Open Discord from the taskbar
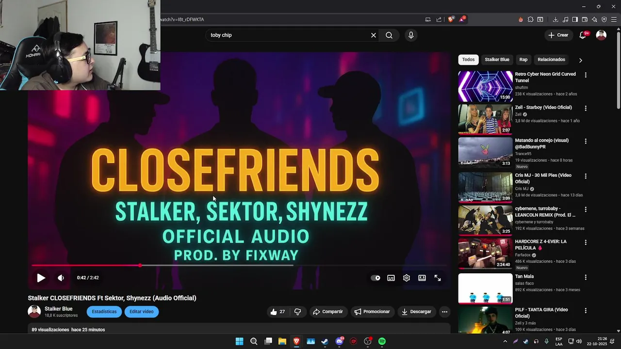The width and height of the screenshot is (621, 349). click(339, 341)
